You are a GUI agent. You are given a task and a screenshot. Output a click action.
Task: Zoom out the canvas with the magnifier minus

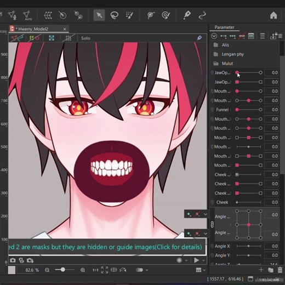pyautogui.click(x=47, y=270)
